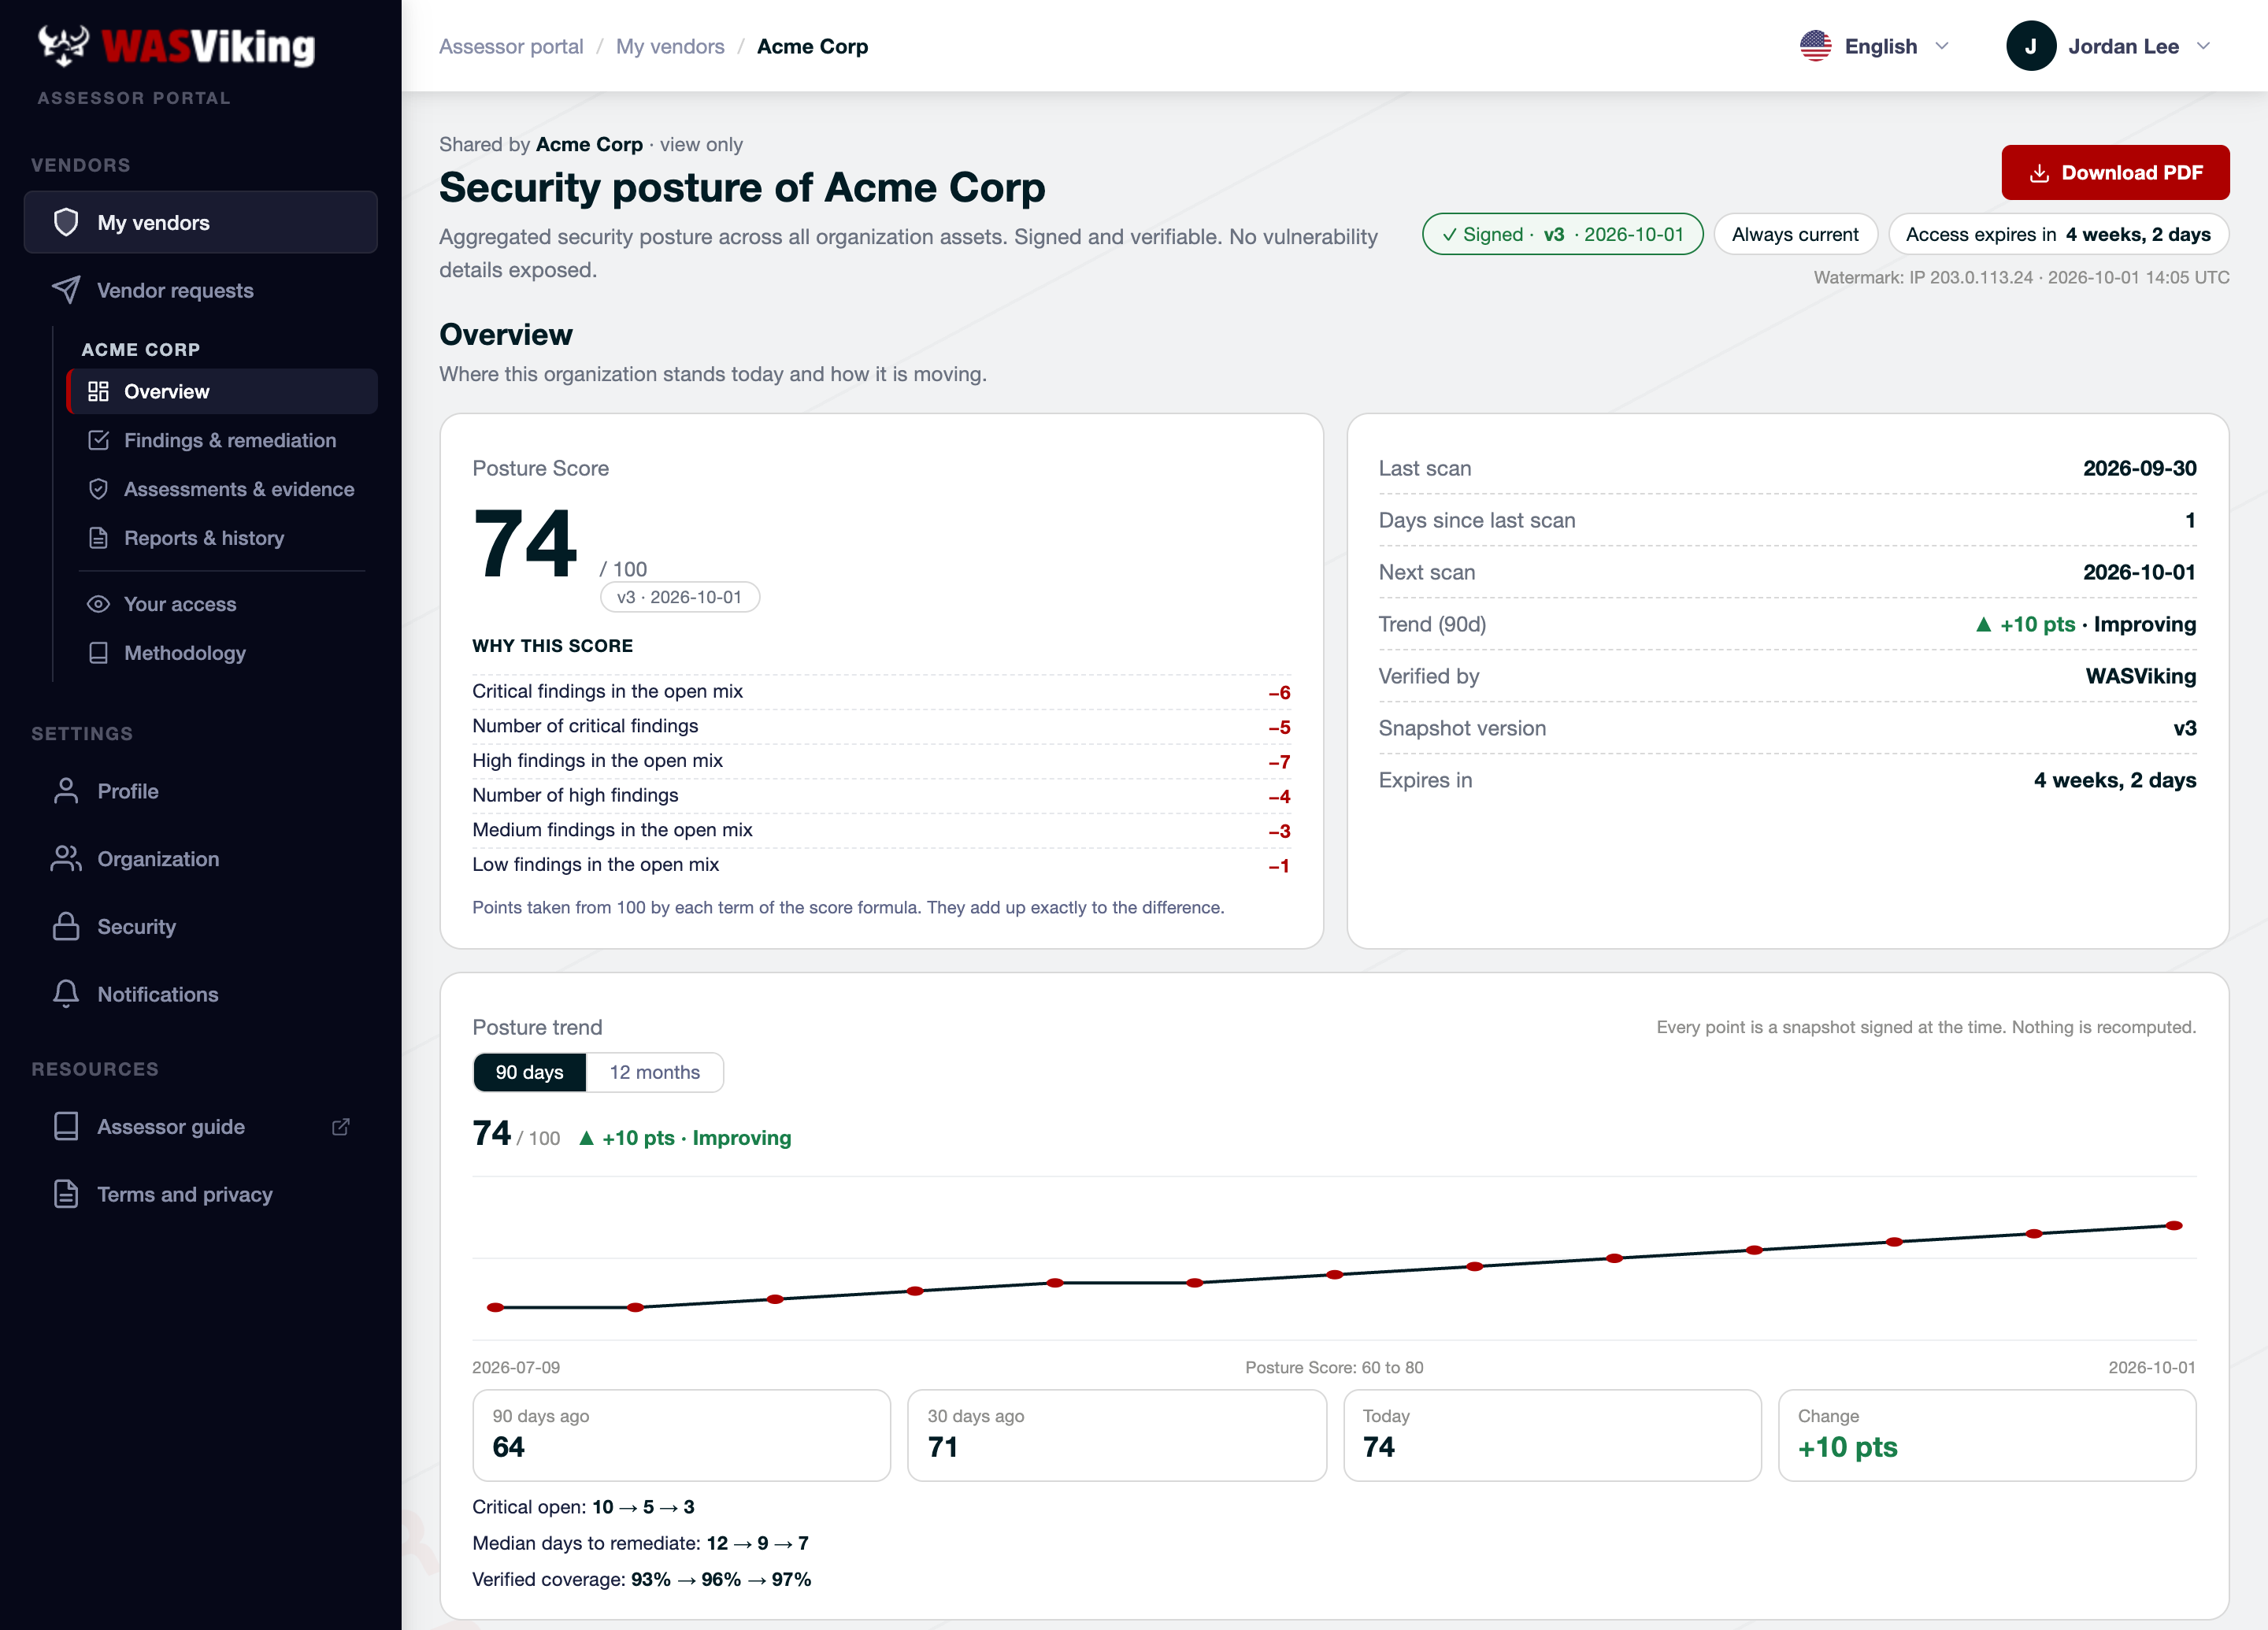
Task: Click the Always current badge
Action: [1795, 234]
